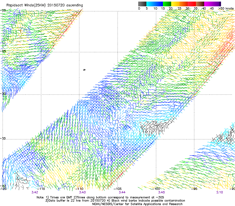Click the purple '3:42' swath time label
This screenshot has height=206, width=235.
pyautogui.click(x=35, y=192)
